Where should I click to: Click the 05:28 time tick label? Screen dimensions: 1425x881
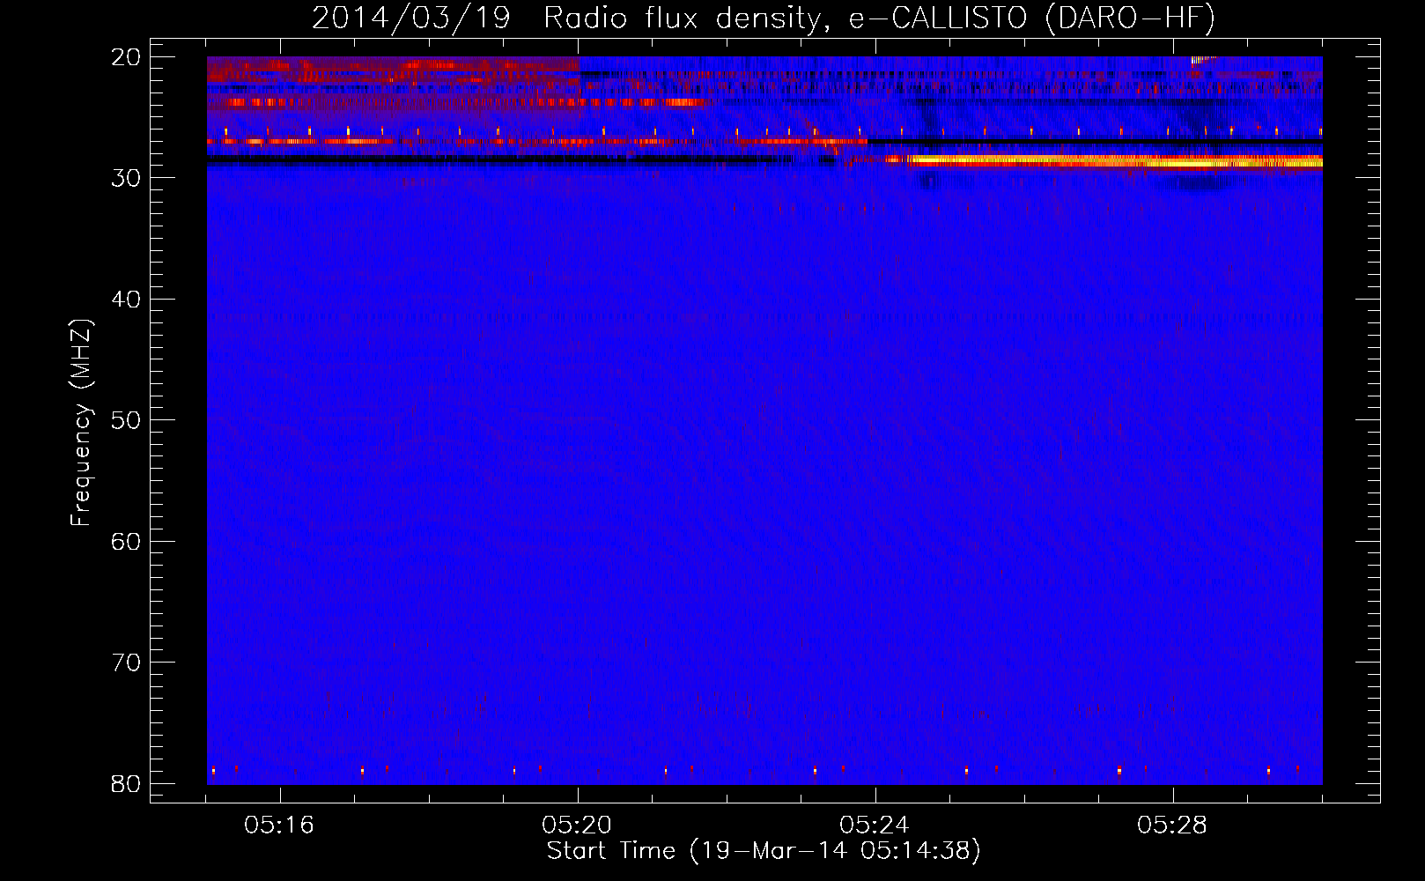click(1172, 825)
